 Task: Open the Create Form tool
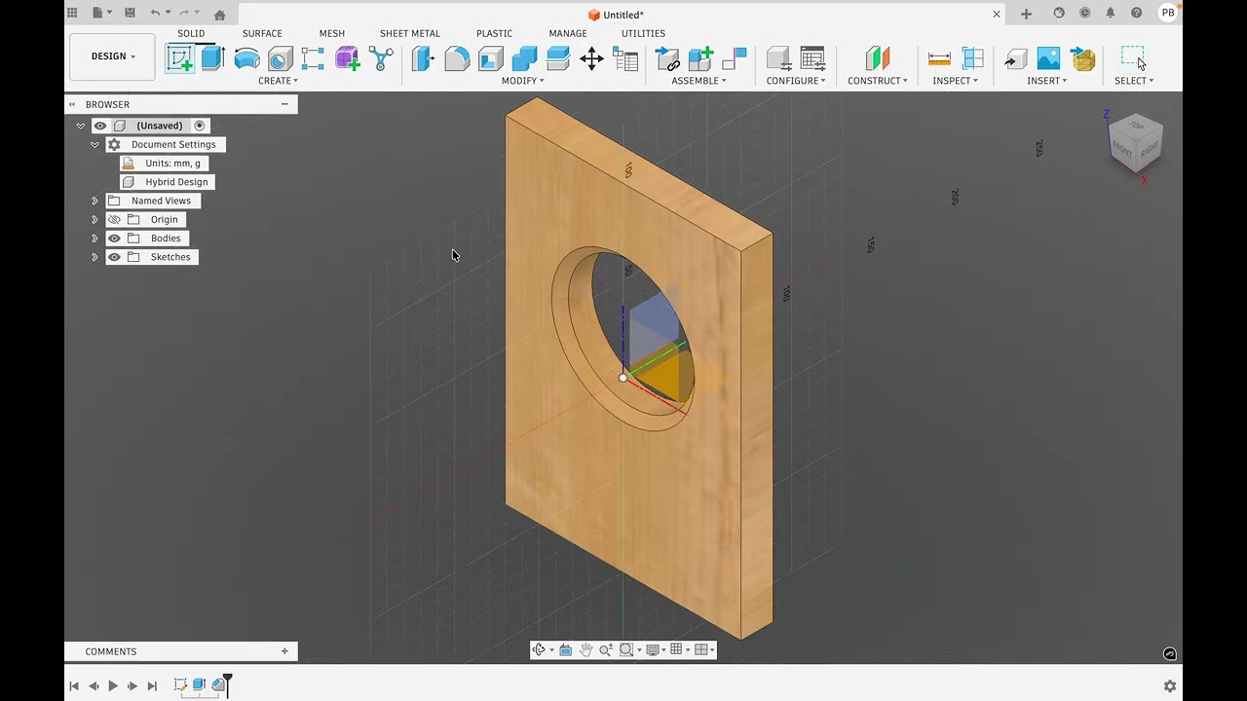coord(348,58)
